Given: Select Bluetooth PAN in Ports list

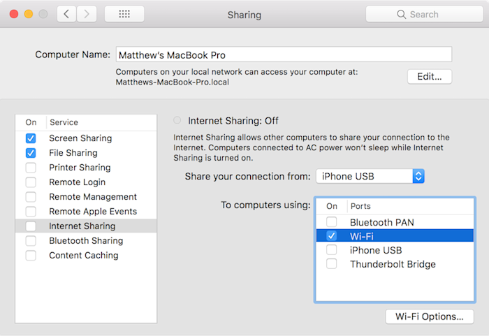Looking at the screenshot, I should 395,222.
